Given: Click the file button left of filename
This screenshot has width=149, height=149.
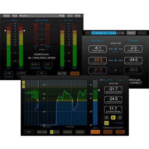Looking at the screenshot, I should pos(87,33).
